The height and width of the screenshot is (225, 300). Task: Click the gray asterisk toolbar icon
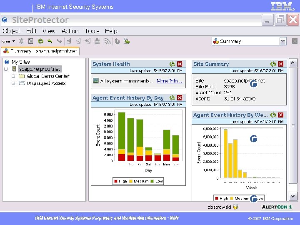[x=21, y=41]
